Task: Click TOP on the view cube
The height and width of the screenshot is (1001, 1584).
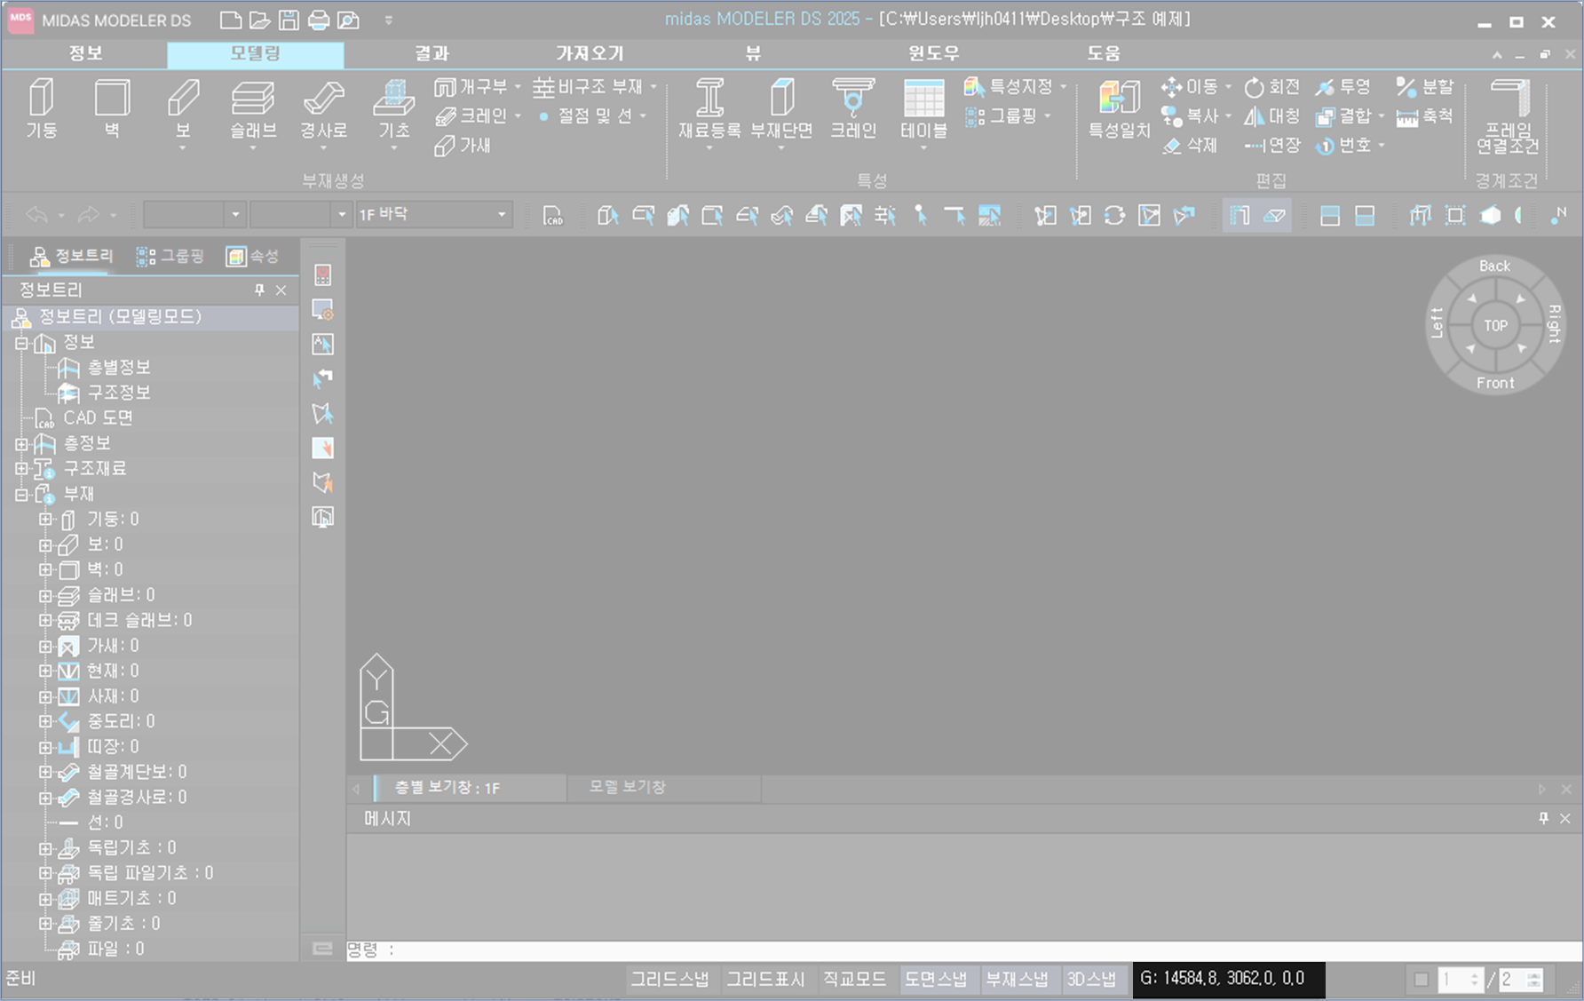Action: coord(1496,326)
